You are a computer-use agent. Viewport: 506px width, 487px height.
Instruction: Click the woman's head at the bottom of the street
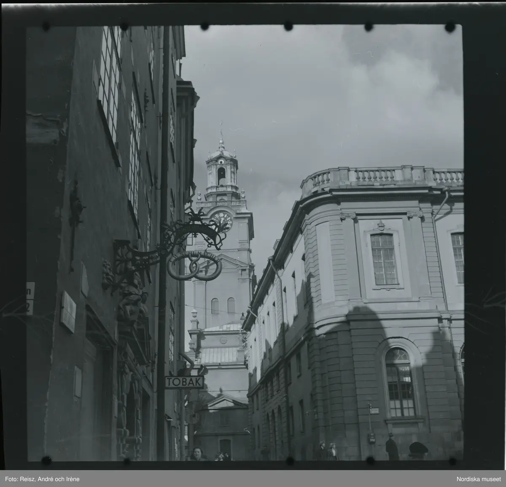(x=195, y=454)
